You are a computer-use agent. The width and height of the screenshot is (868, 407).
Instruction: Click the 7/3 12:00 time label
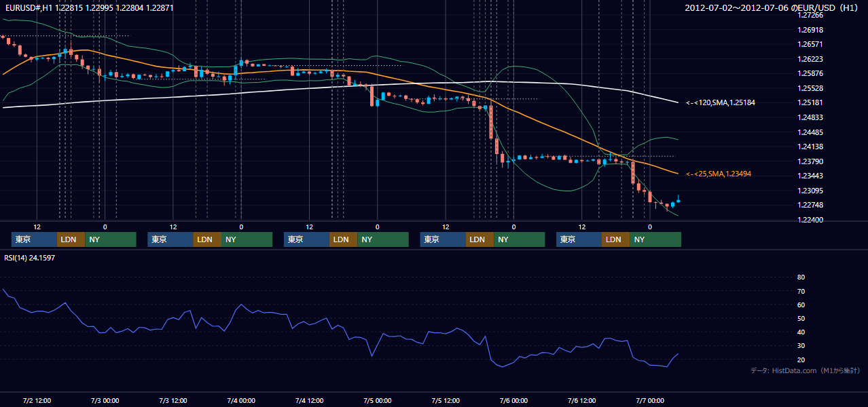(173, 400)
